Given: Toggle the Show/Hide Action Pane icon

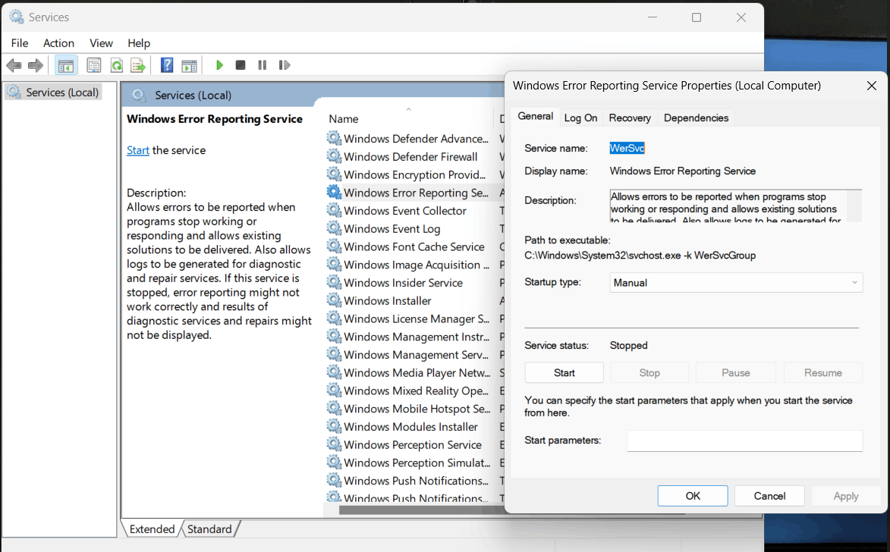Looking at the screenshot, I should click(189, 65).
